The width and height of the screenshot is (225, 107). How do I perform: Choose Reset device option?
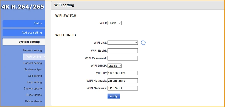tap(34, 95)
